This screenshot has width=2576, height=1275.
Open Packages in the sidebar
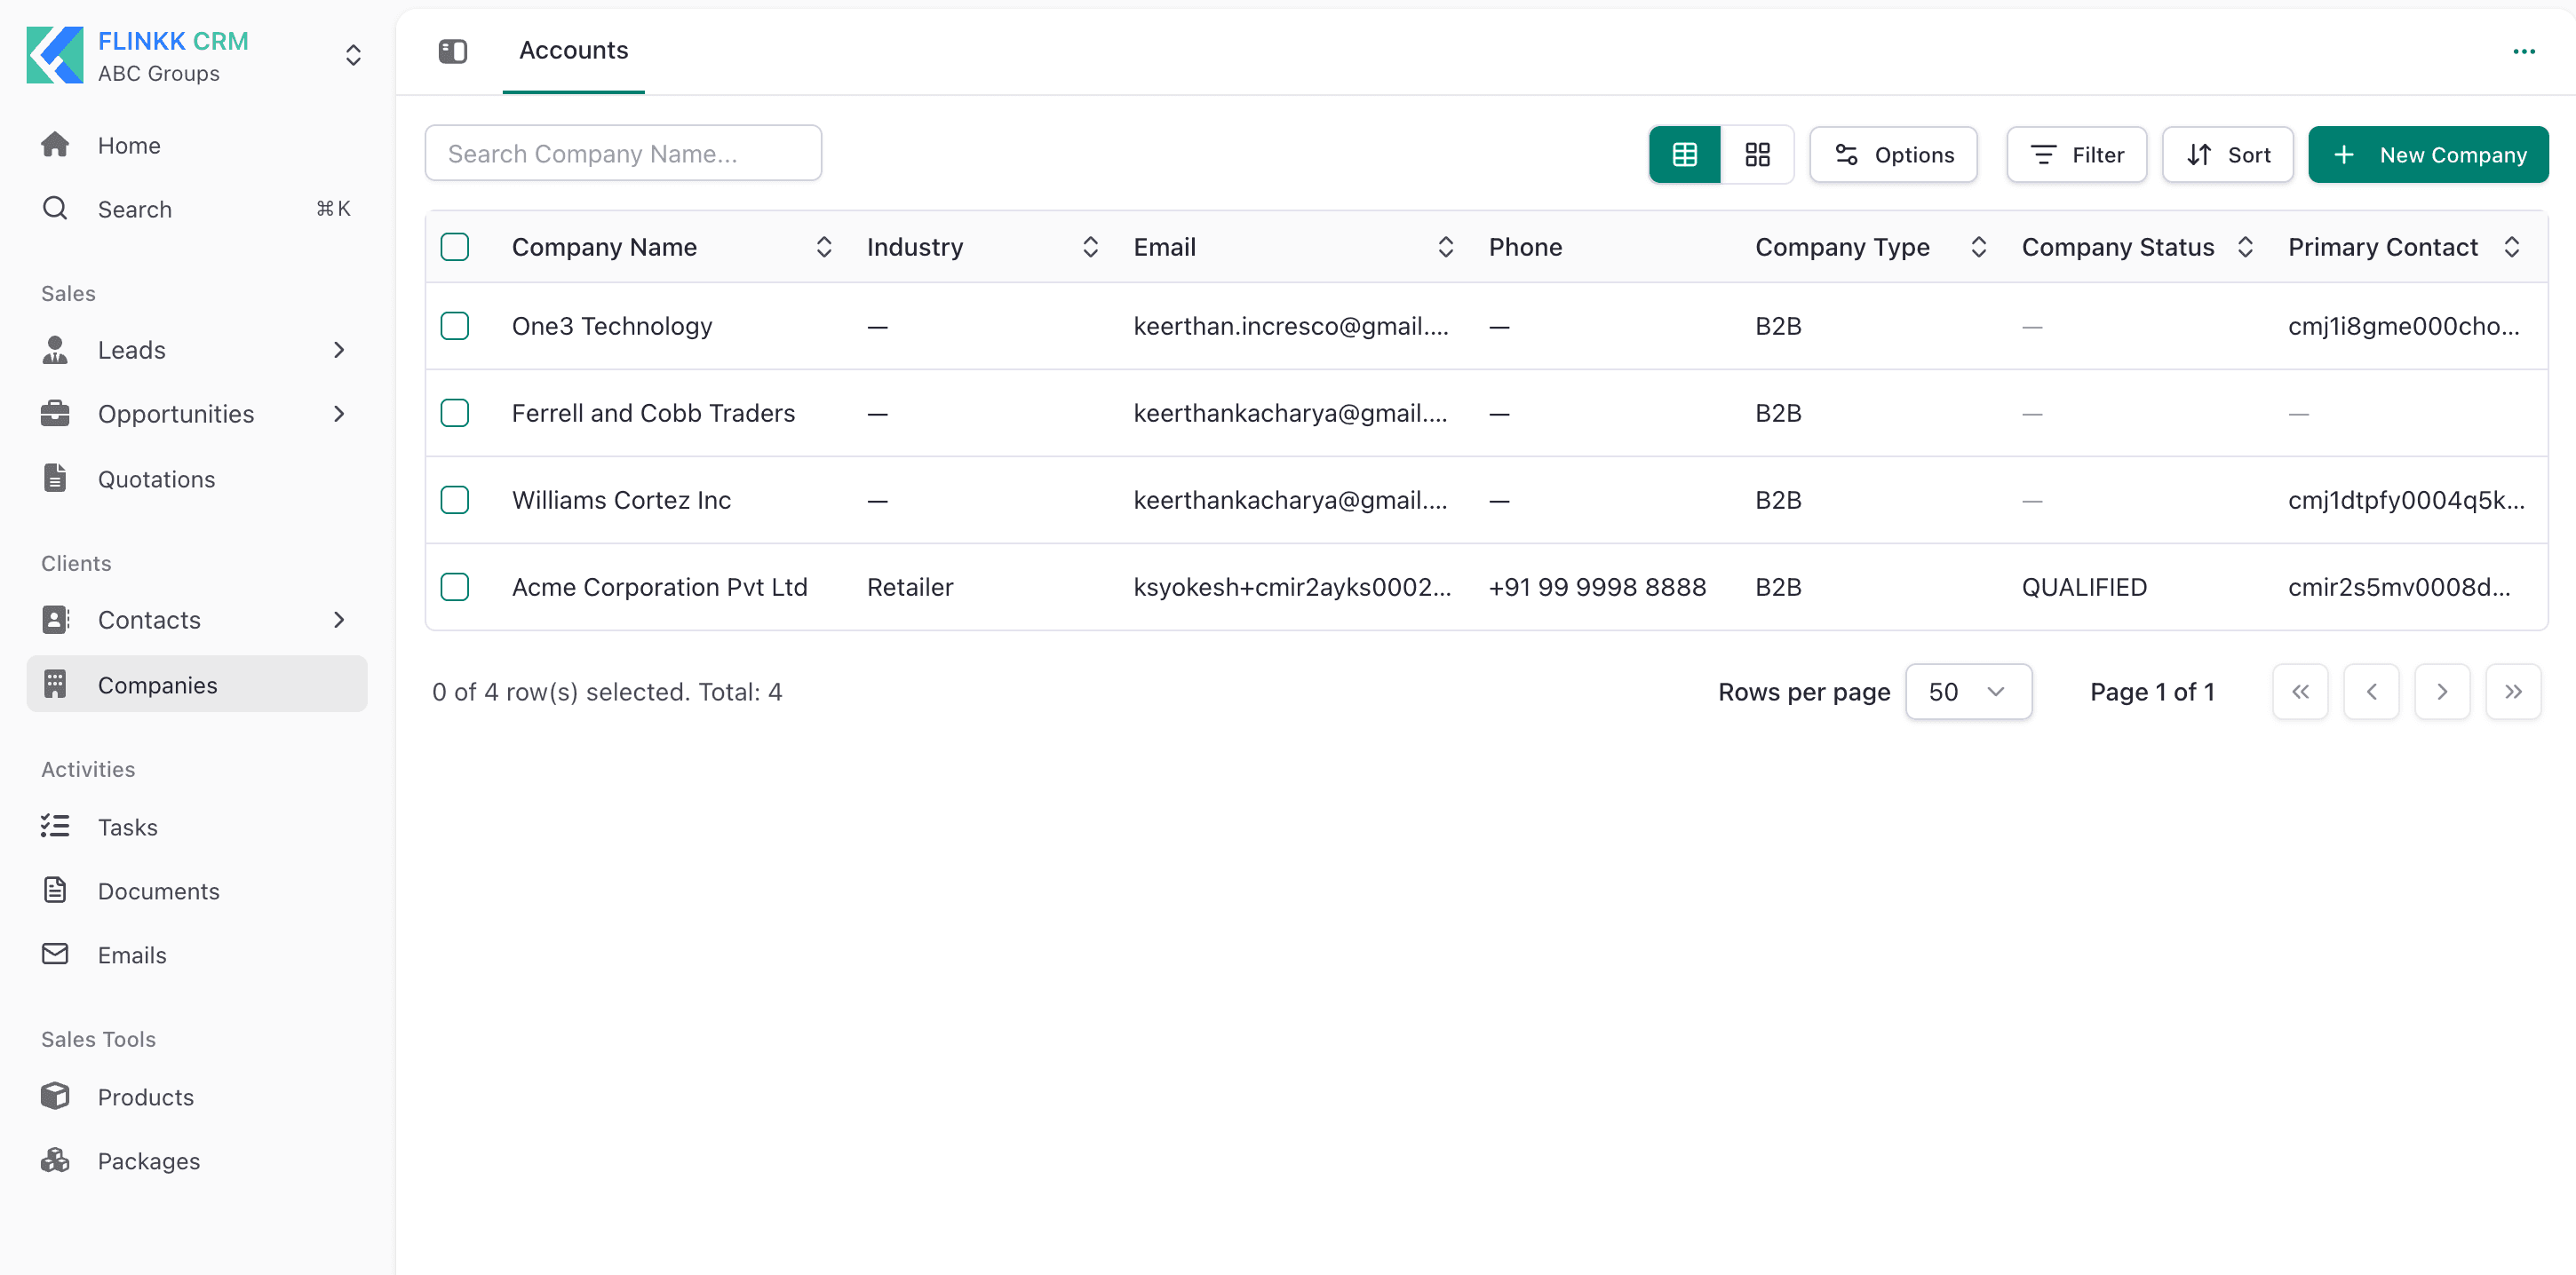[197, 1160]
